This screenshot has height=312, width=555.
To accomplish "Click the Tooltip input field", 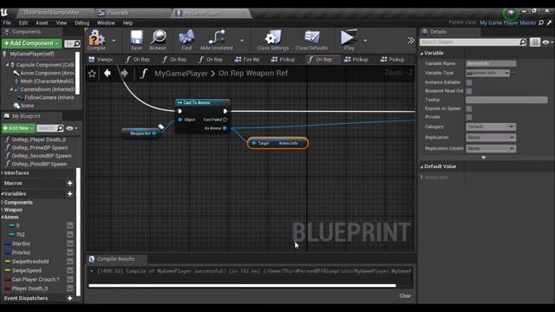I will pyautogui.click(x=506, y=101).
